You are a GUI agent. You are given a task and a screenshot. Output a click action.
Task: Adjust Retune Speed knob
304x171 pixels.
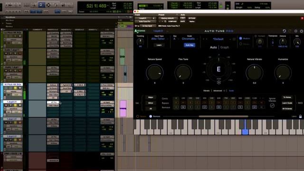155,73
